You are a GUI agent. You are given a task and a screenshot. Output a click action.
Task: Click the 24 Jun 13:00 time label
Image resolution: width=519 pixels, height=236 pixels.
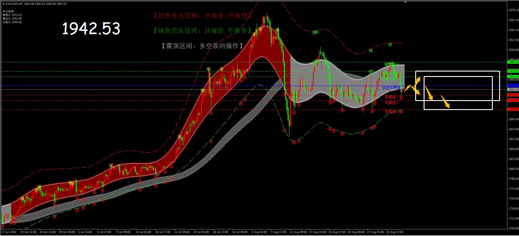48,232
